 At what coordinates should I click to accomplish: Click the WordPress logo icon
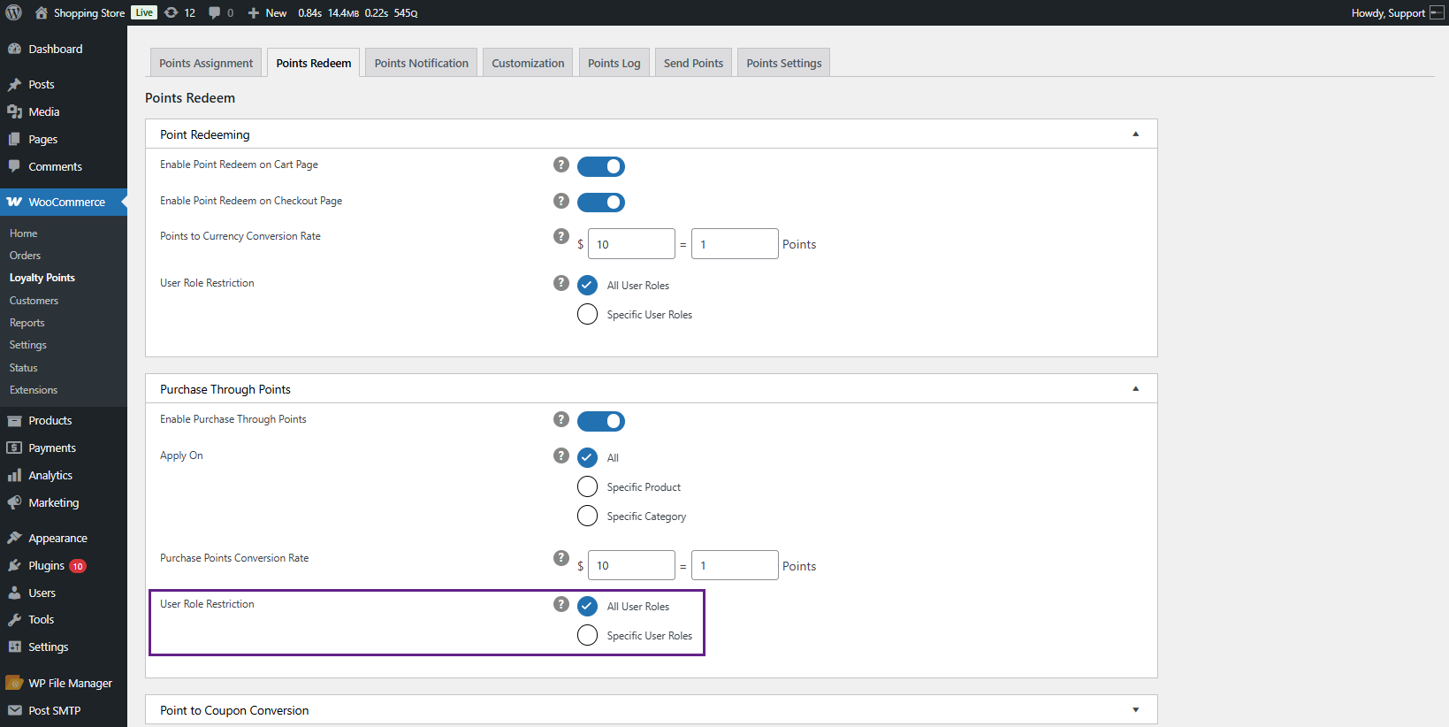coord(14,12)
